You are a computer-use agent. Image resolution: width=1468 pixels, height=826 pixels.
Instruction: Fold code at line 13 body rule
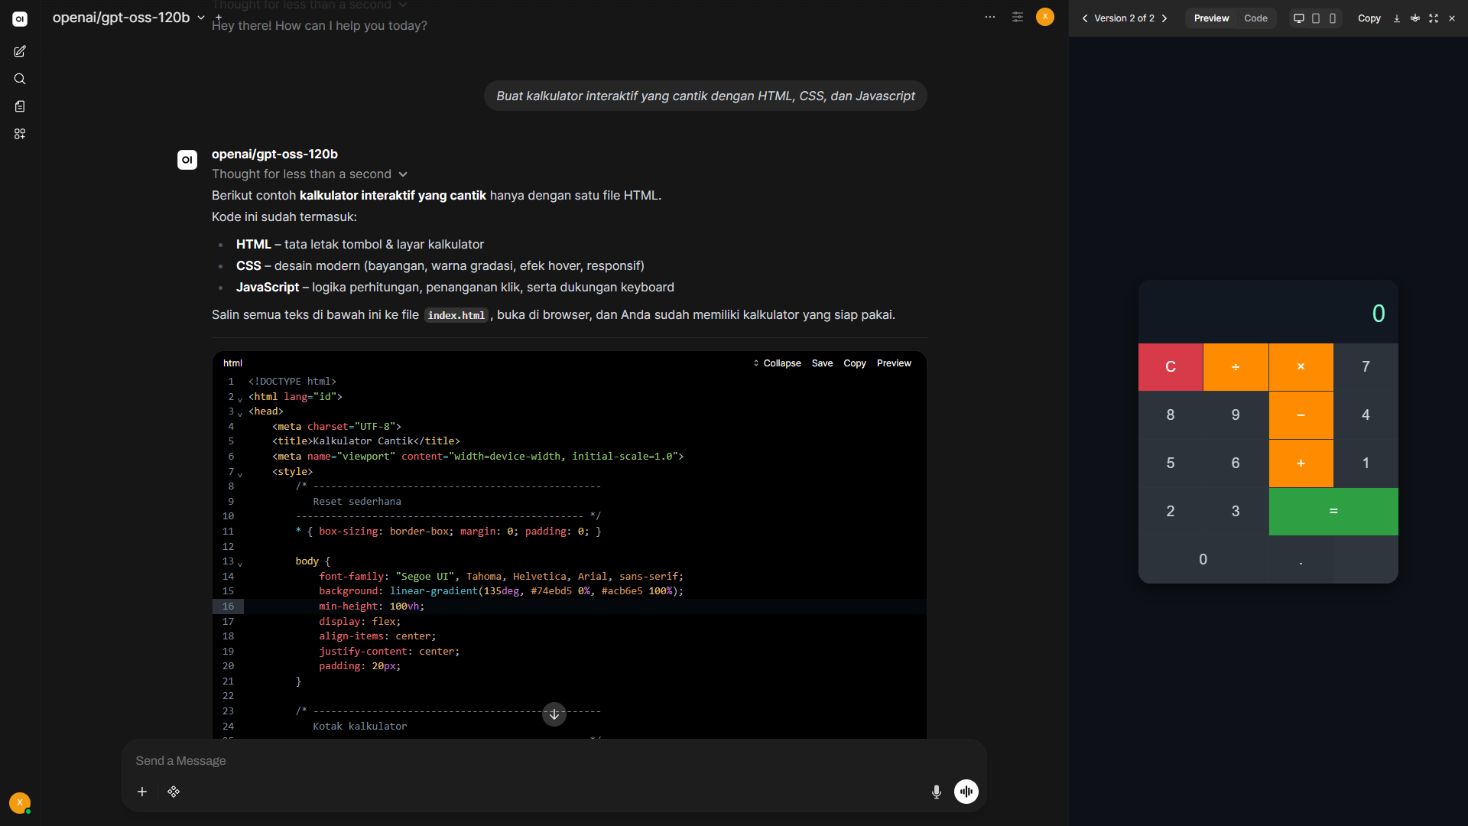[x=240, y=564]
